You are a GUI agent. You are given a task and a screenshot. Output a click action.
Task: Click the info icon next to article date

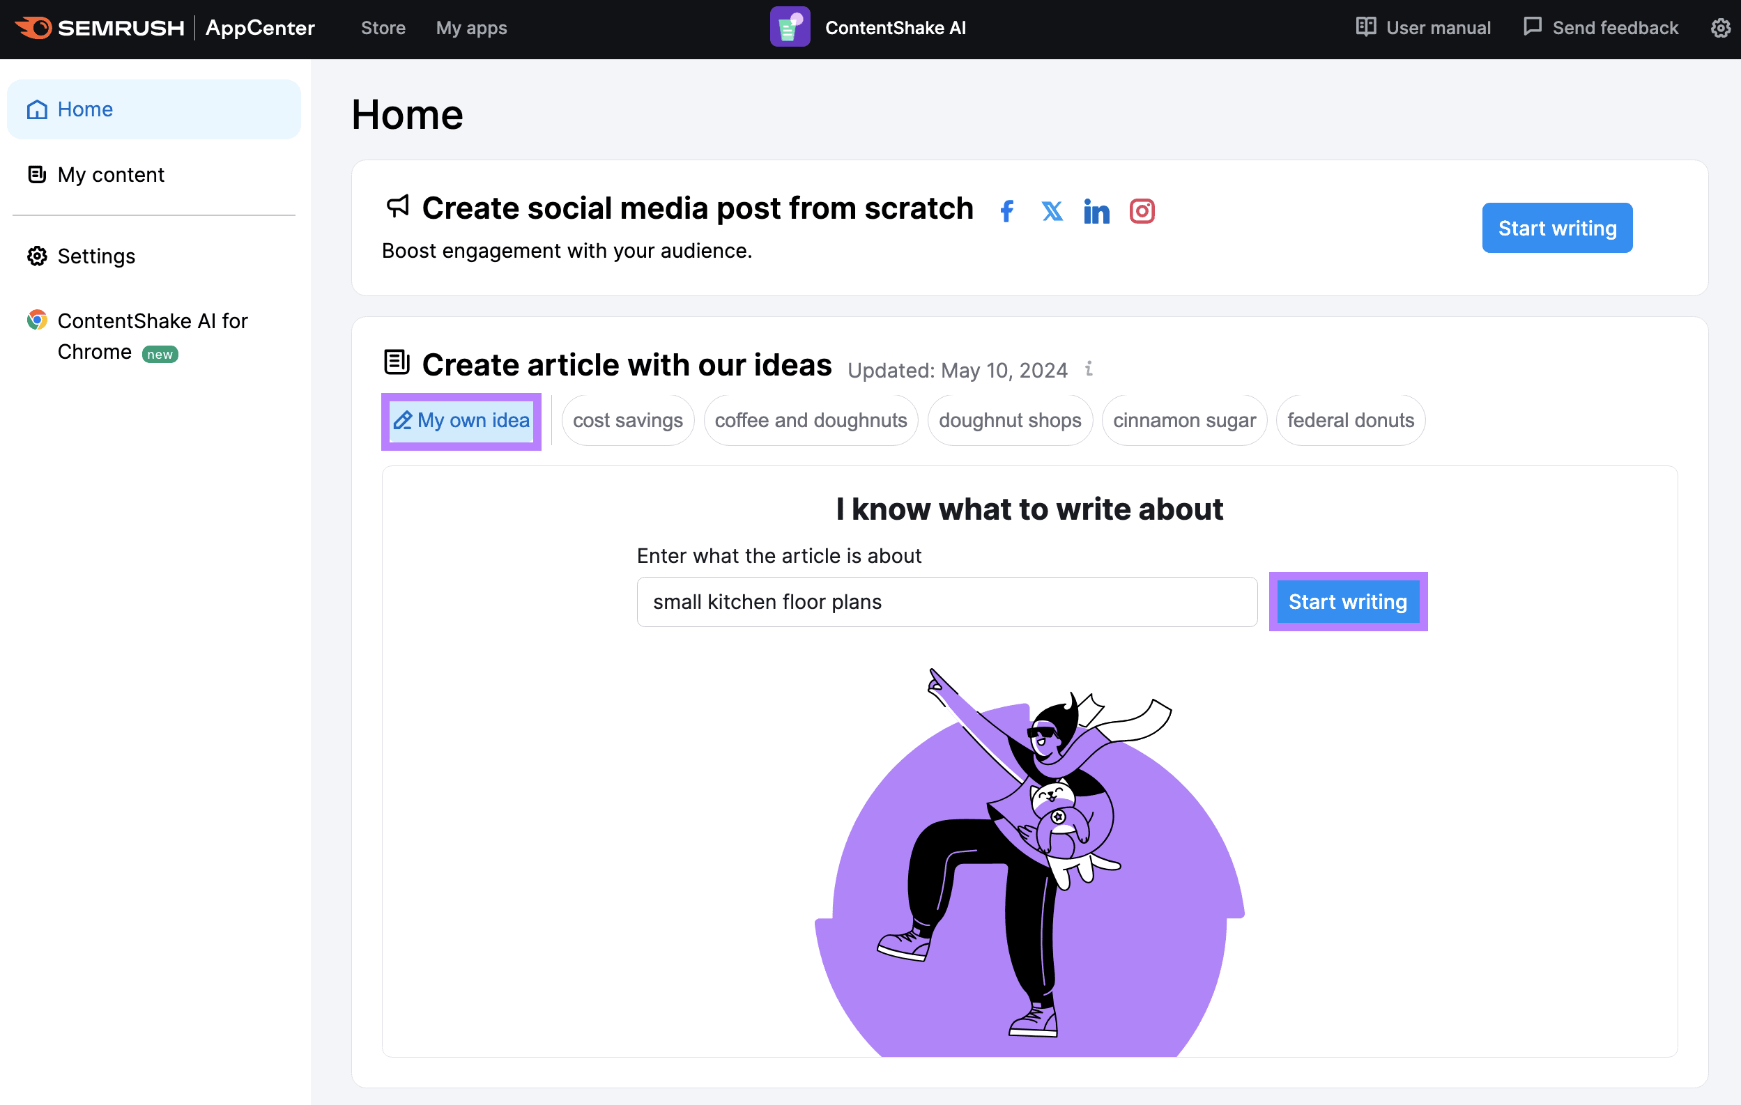(1090, 371)
